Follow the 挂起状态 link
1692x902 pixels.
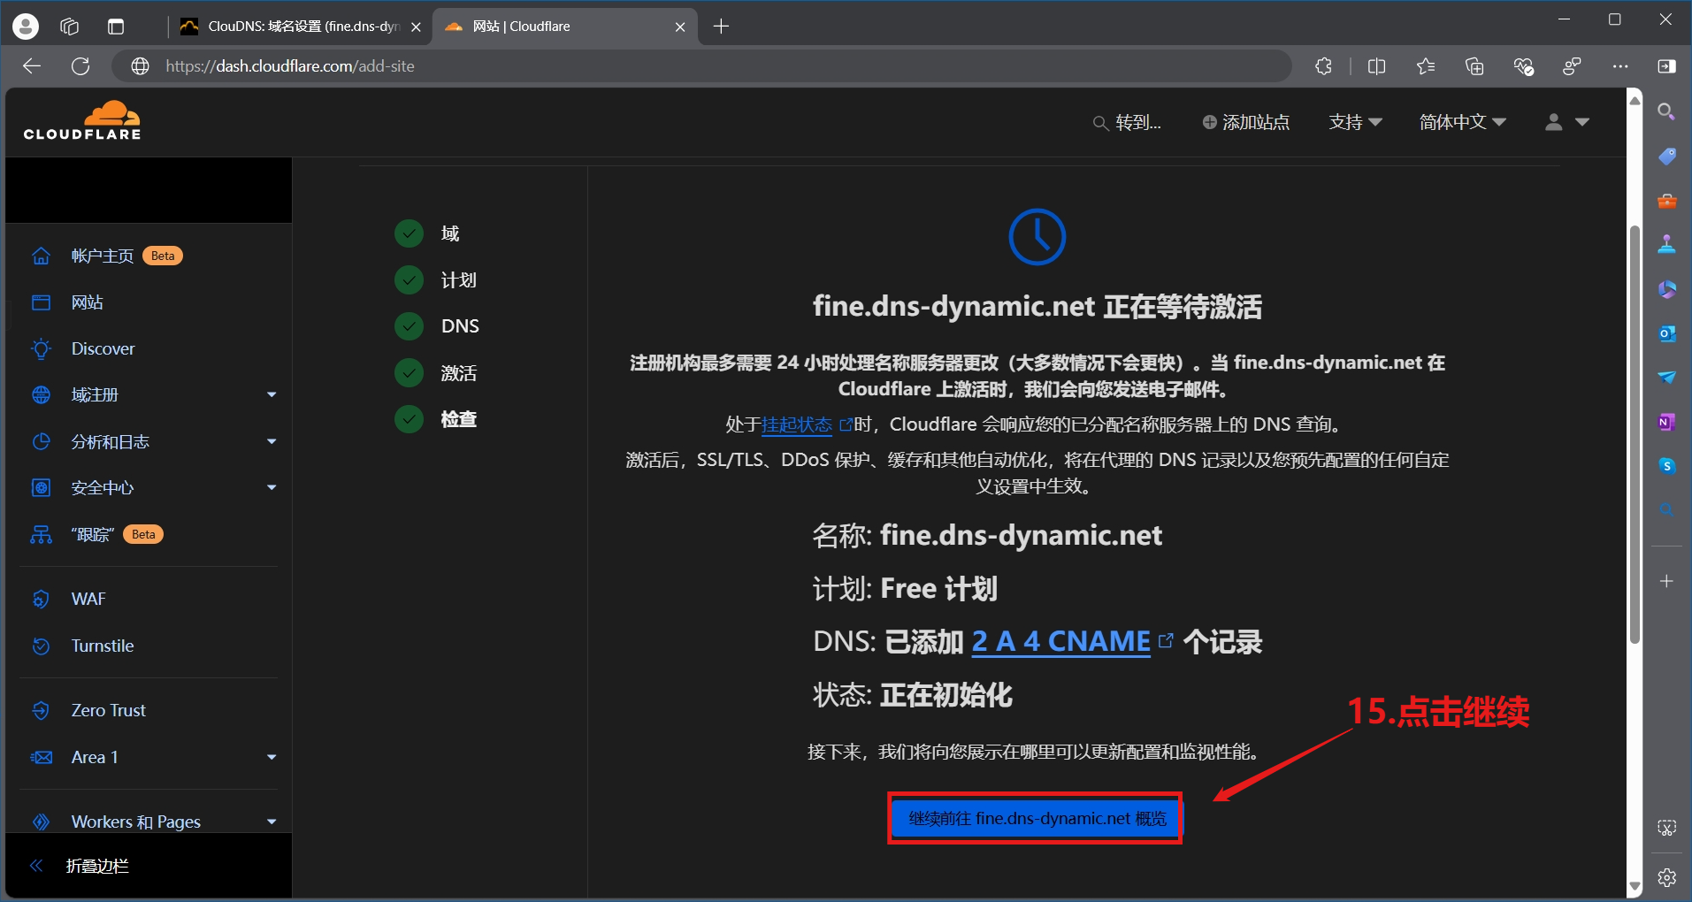point(797,424)
